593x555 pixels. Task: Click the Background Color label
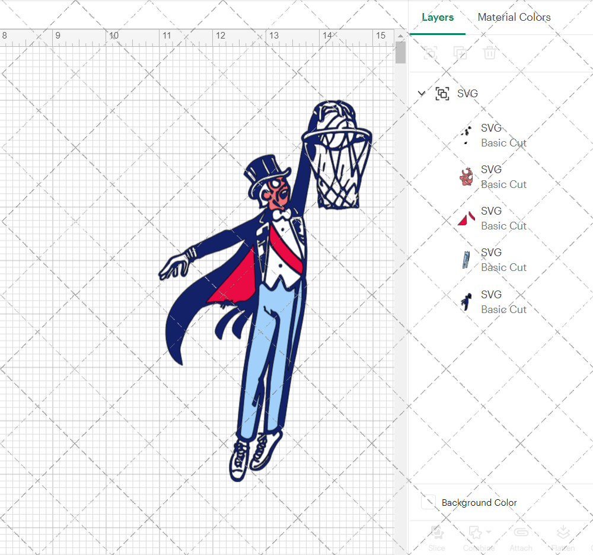[x=479, y=502]
